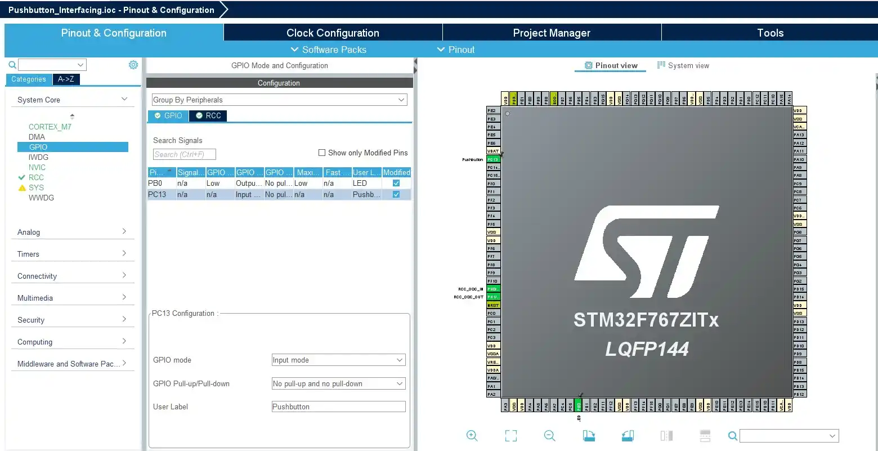Image resolution: width=878 pixels, height=451 pixels.
Task: Click the PA2 pin on the chip
Action: pos(493,394)
